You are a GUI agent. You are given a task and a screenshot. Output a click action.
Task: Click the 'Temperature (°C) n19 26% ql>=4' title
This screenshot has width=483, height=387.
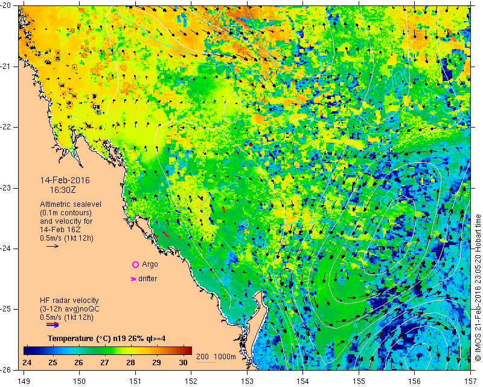click(107, 339)
